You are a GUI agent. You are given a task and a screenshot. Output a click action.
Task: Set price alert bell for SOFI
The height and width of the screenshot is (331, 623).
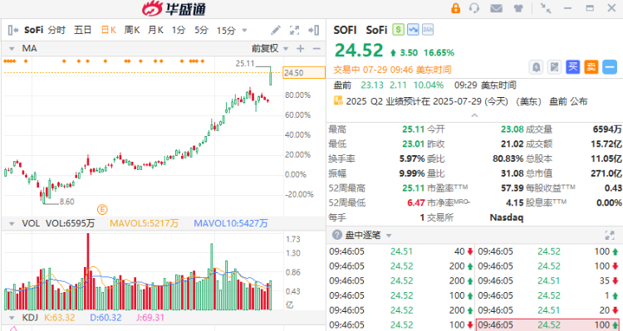click(x=536, y=67)
